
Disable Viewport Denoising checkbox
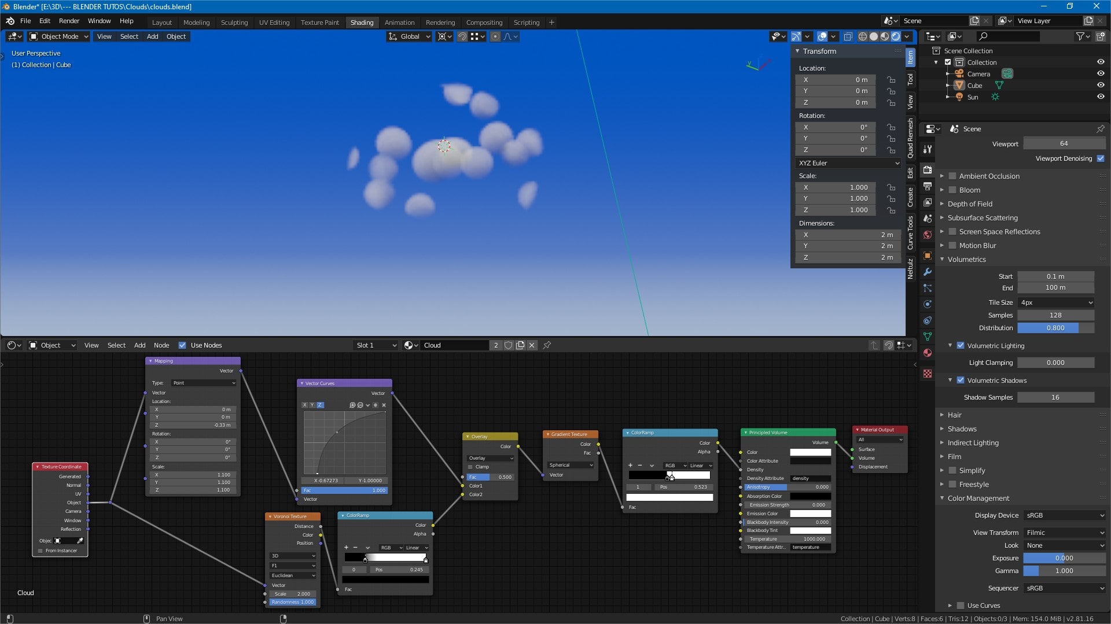point(1100,158)
